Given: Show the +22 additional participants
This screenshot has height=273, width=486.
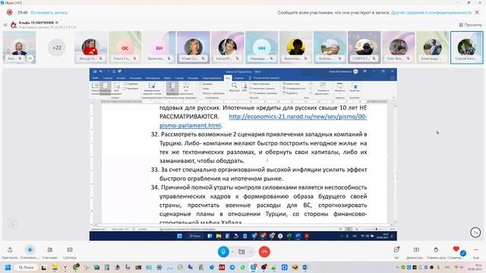Looking at the screenshot, I should 57,48.
